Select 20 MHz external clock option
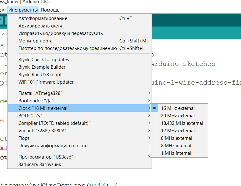Screen dimensions: 241x186 click(179, 116)
